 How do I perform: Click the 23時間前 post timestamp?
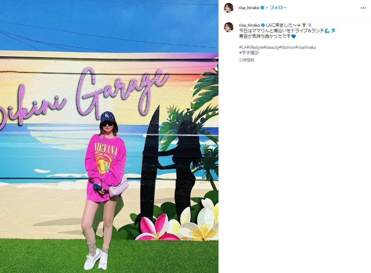coord(246,60)
